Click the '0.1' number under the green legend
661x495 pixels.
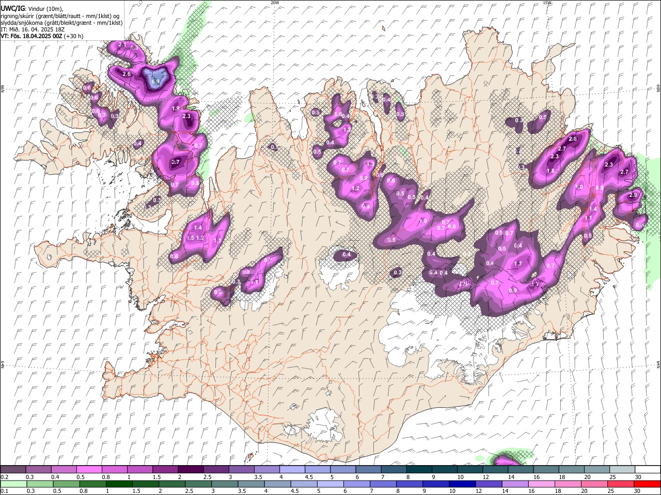coord(4,491)
